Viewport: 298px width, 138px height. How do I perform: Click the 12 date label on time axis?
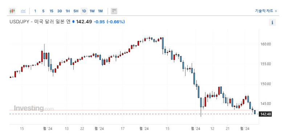(x=212, y=129)
